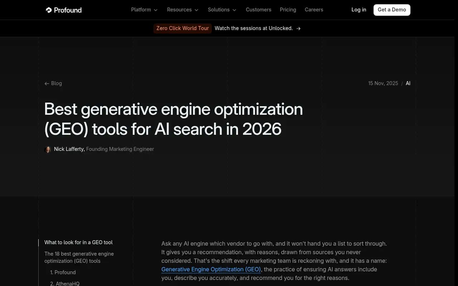
Task: Go to the Customers page
Action: [258, 10]
